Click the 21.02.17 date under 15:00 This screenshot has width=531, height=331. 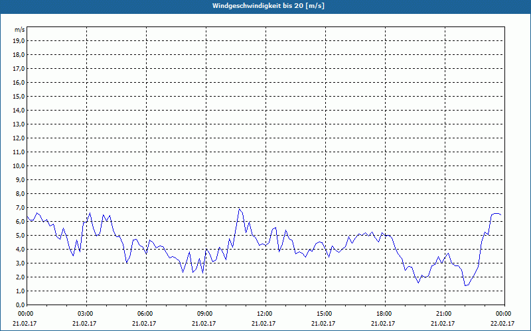click(323, 323)
